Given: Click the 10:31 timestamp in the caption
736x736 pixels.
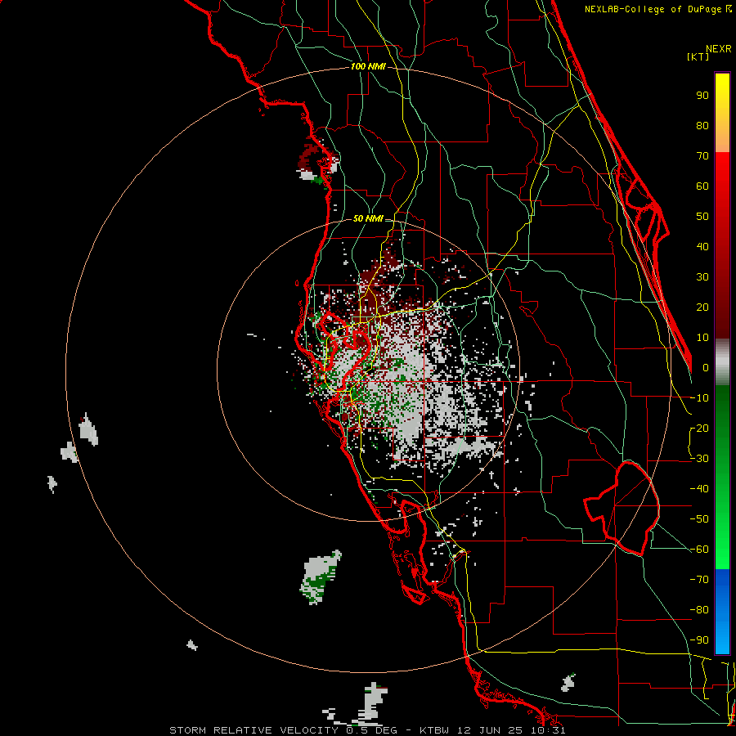Looking at the screenshot, I should click(x=549, y=730).
